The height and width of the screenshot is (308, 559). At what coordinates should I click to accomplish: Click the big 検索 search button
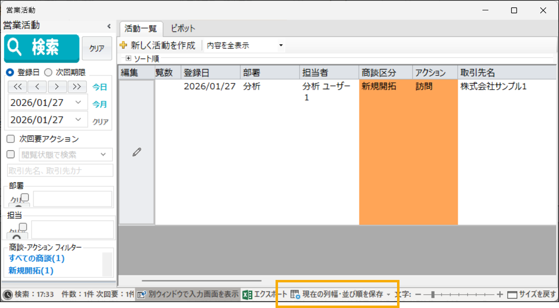(41, 48)
